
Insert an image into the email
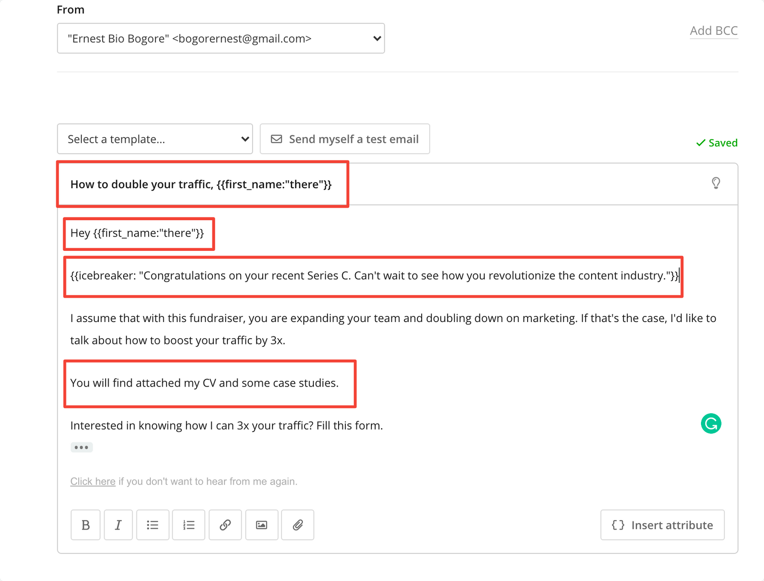[x=261, y=525]
